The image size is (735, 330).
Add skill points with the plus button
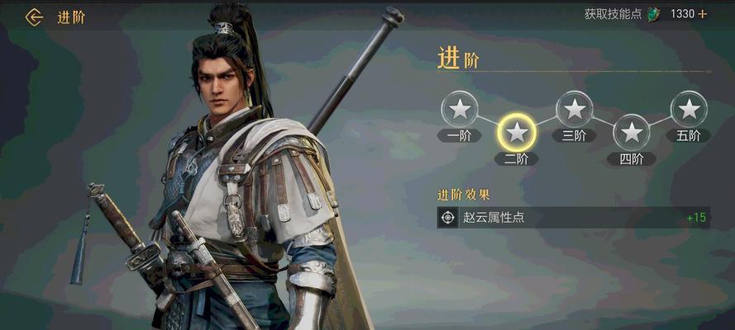(x=702, y=14)
